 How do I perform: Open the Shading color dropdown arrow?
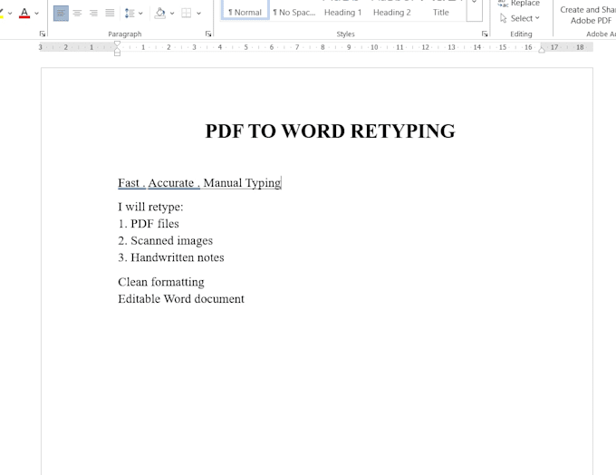(x=172, y=14)
